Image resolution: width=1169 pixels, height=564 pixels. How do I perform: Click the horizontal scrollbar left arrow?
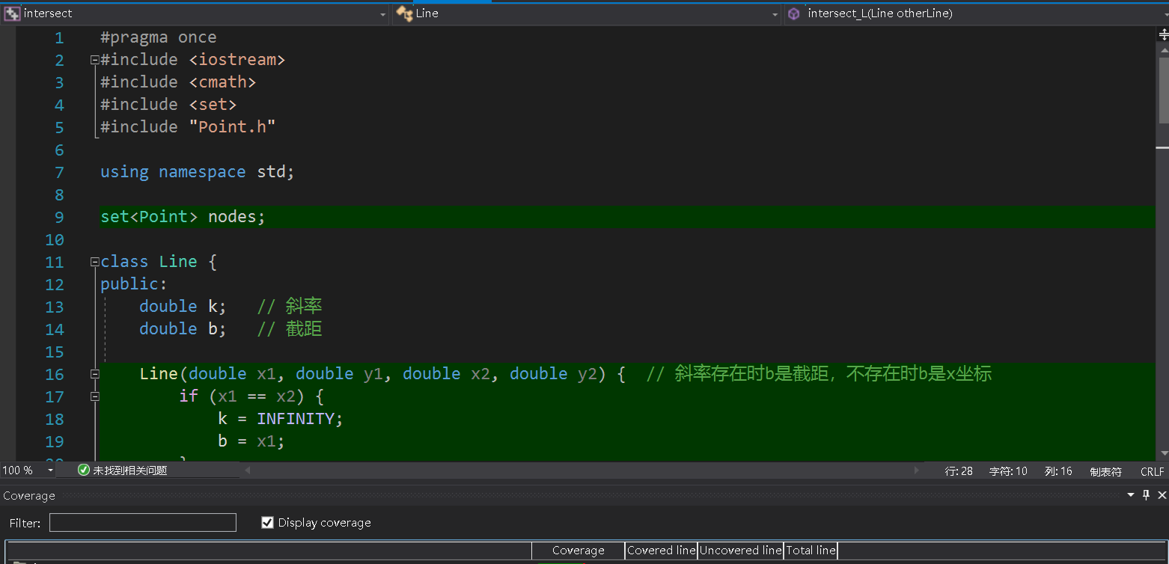coord(248,470)
